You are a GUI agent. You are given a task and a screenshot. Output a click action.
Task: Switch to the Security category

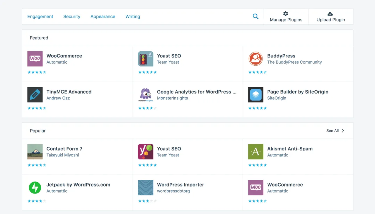(x=72, y=16)
